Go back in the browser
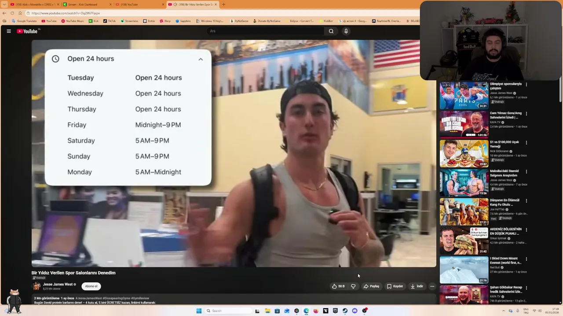The width and height of the screenshot is (563, 316). coord(4,13)
